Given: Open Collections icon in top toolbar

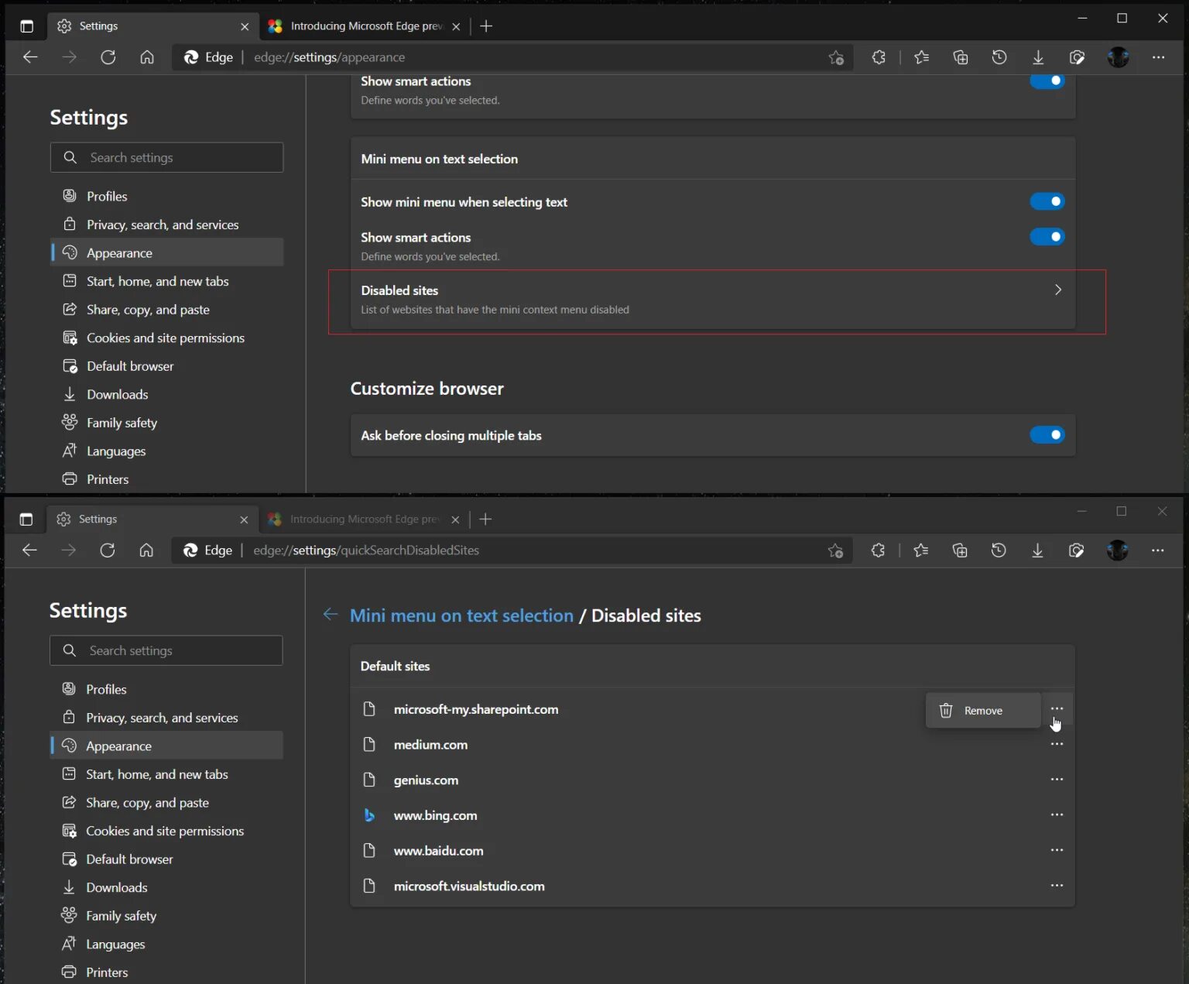Looking at the screenshot, I should click(x=961, y=57).
